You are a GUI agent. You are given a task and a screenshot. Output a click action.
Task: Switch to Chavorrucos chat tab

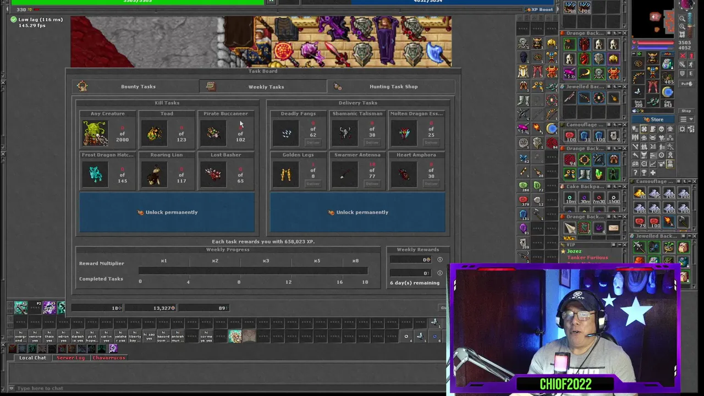pyautogui.click(x=109, y=358)
